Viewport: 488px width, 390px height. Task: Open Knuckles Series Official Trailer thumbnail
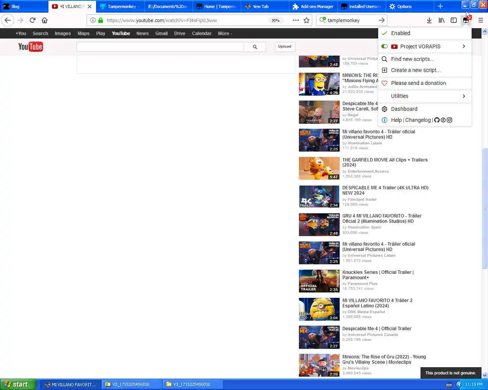(319, 281)
